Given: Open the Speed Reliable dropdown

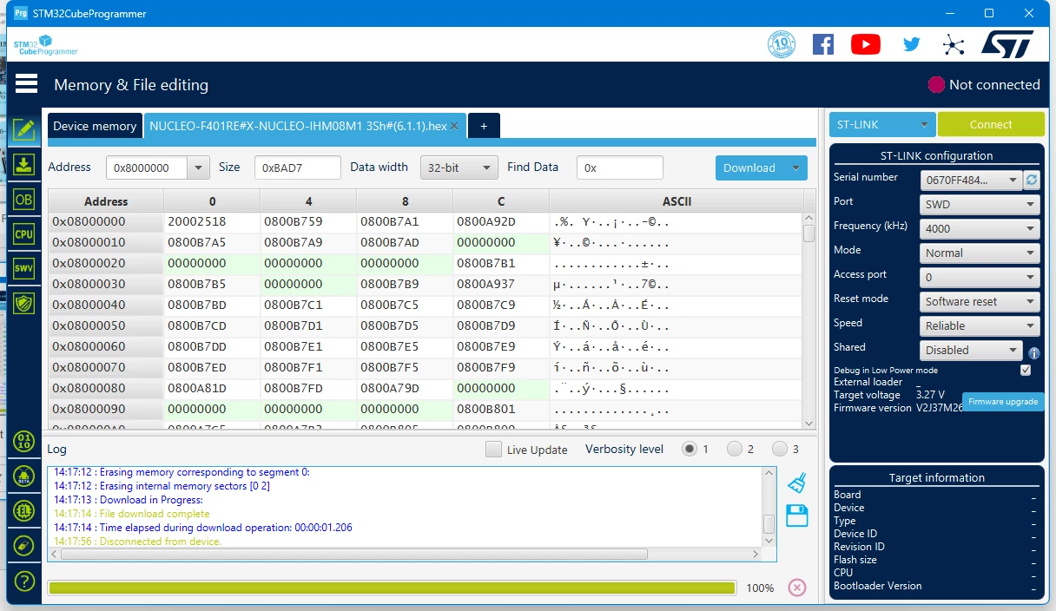Looking at the screenshot, I should (980, 325).
